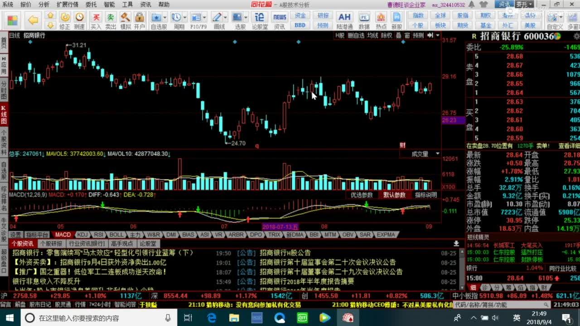580x326 pixels.
Task: Switch to the KDJ indicator tab
Action: [x=82, y=235]
